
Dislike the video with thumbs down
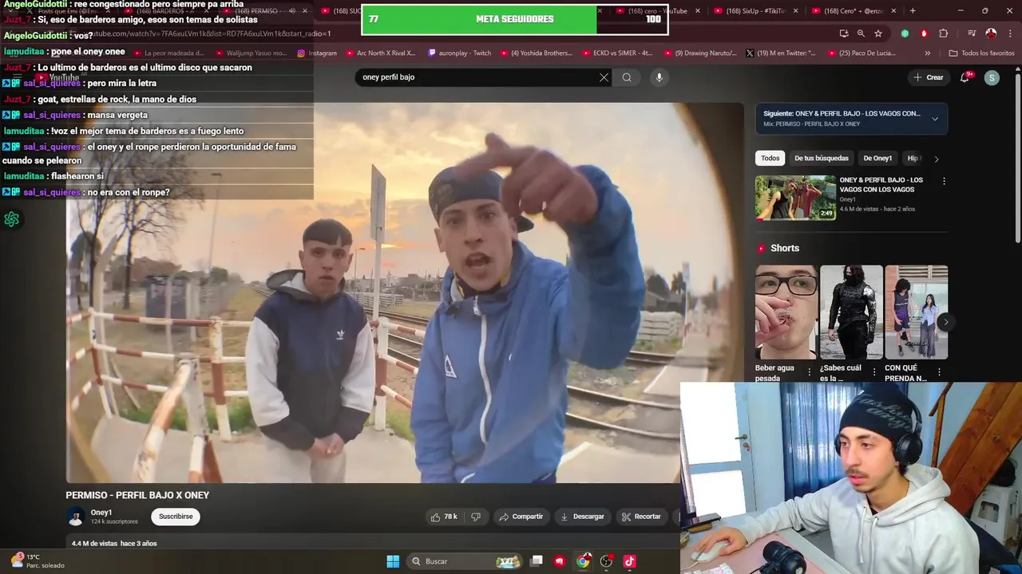[x=476, y=517]
